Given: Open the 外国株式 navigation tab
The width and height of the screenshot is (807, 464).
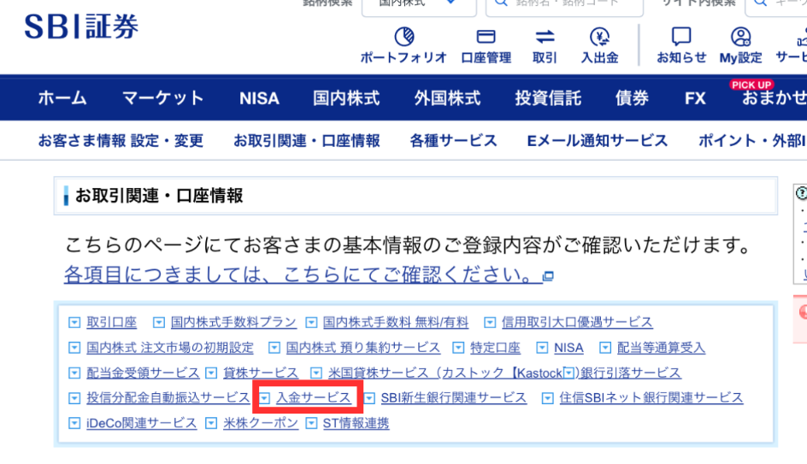Looking at the screenshot, I should pos(447,98).
